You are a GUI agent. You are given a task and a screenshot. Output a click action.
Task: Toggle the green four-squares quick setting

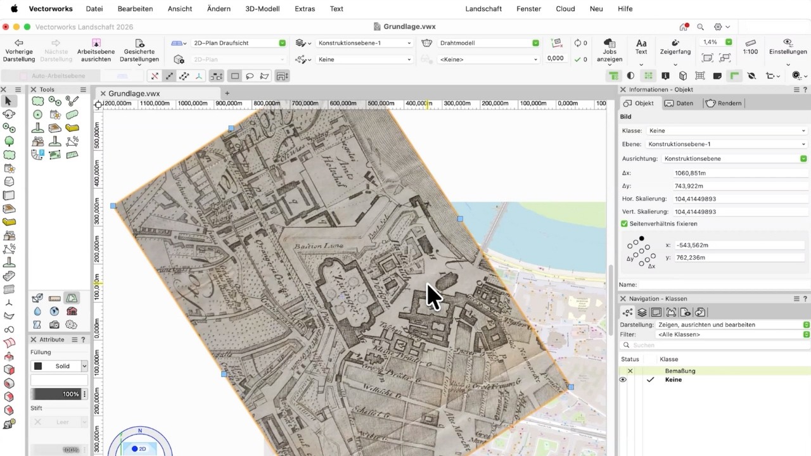[x=648, y=76]
